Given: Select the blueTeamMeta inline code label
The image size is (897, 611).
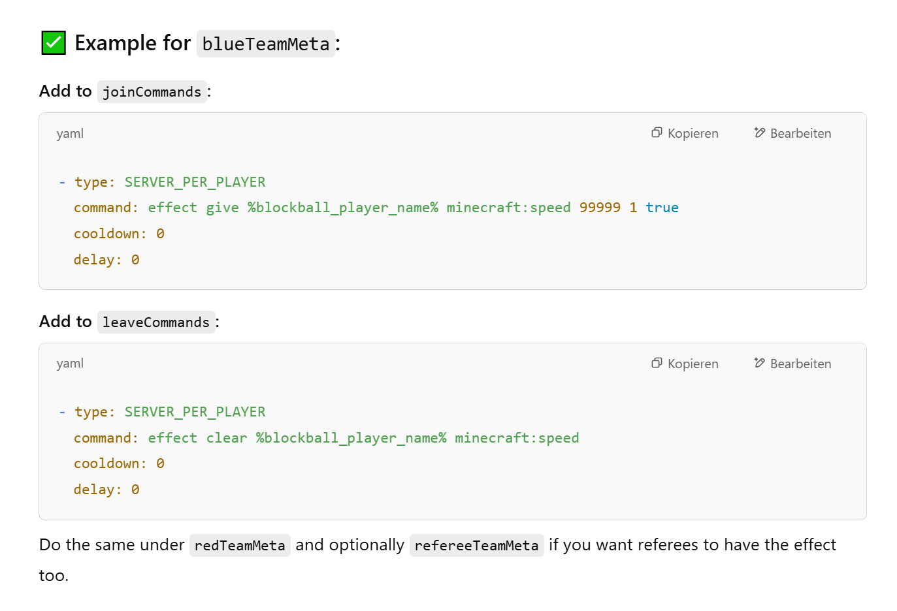Looking at the screenshot, I should click(265, 44).
